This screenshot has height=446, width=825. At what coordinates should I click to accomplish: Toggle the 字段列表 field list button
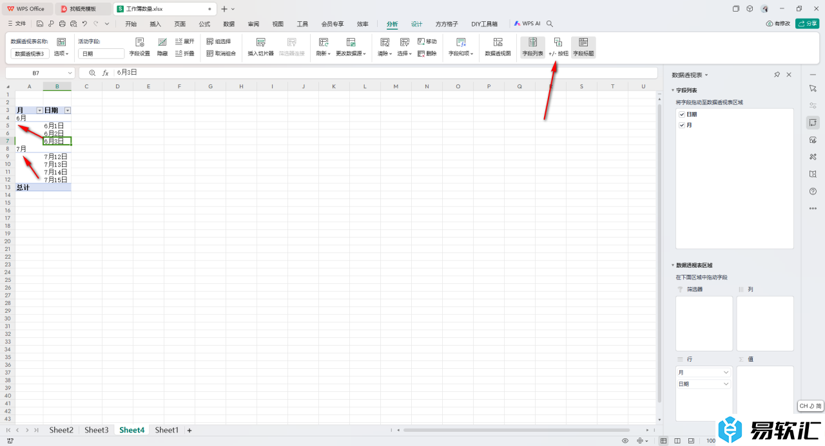pos(532,47)
